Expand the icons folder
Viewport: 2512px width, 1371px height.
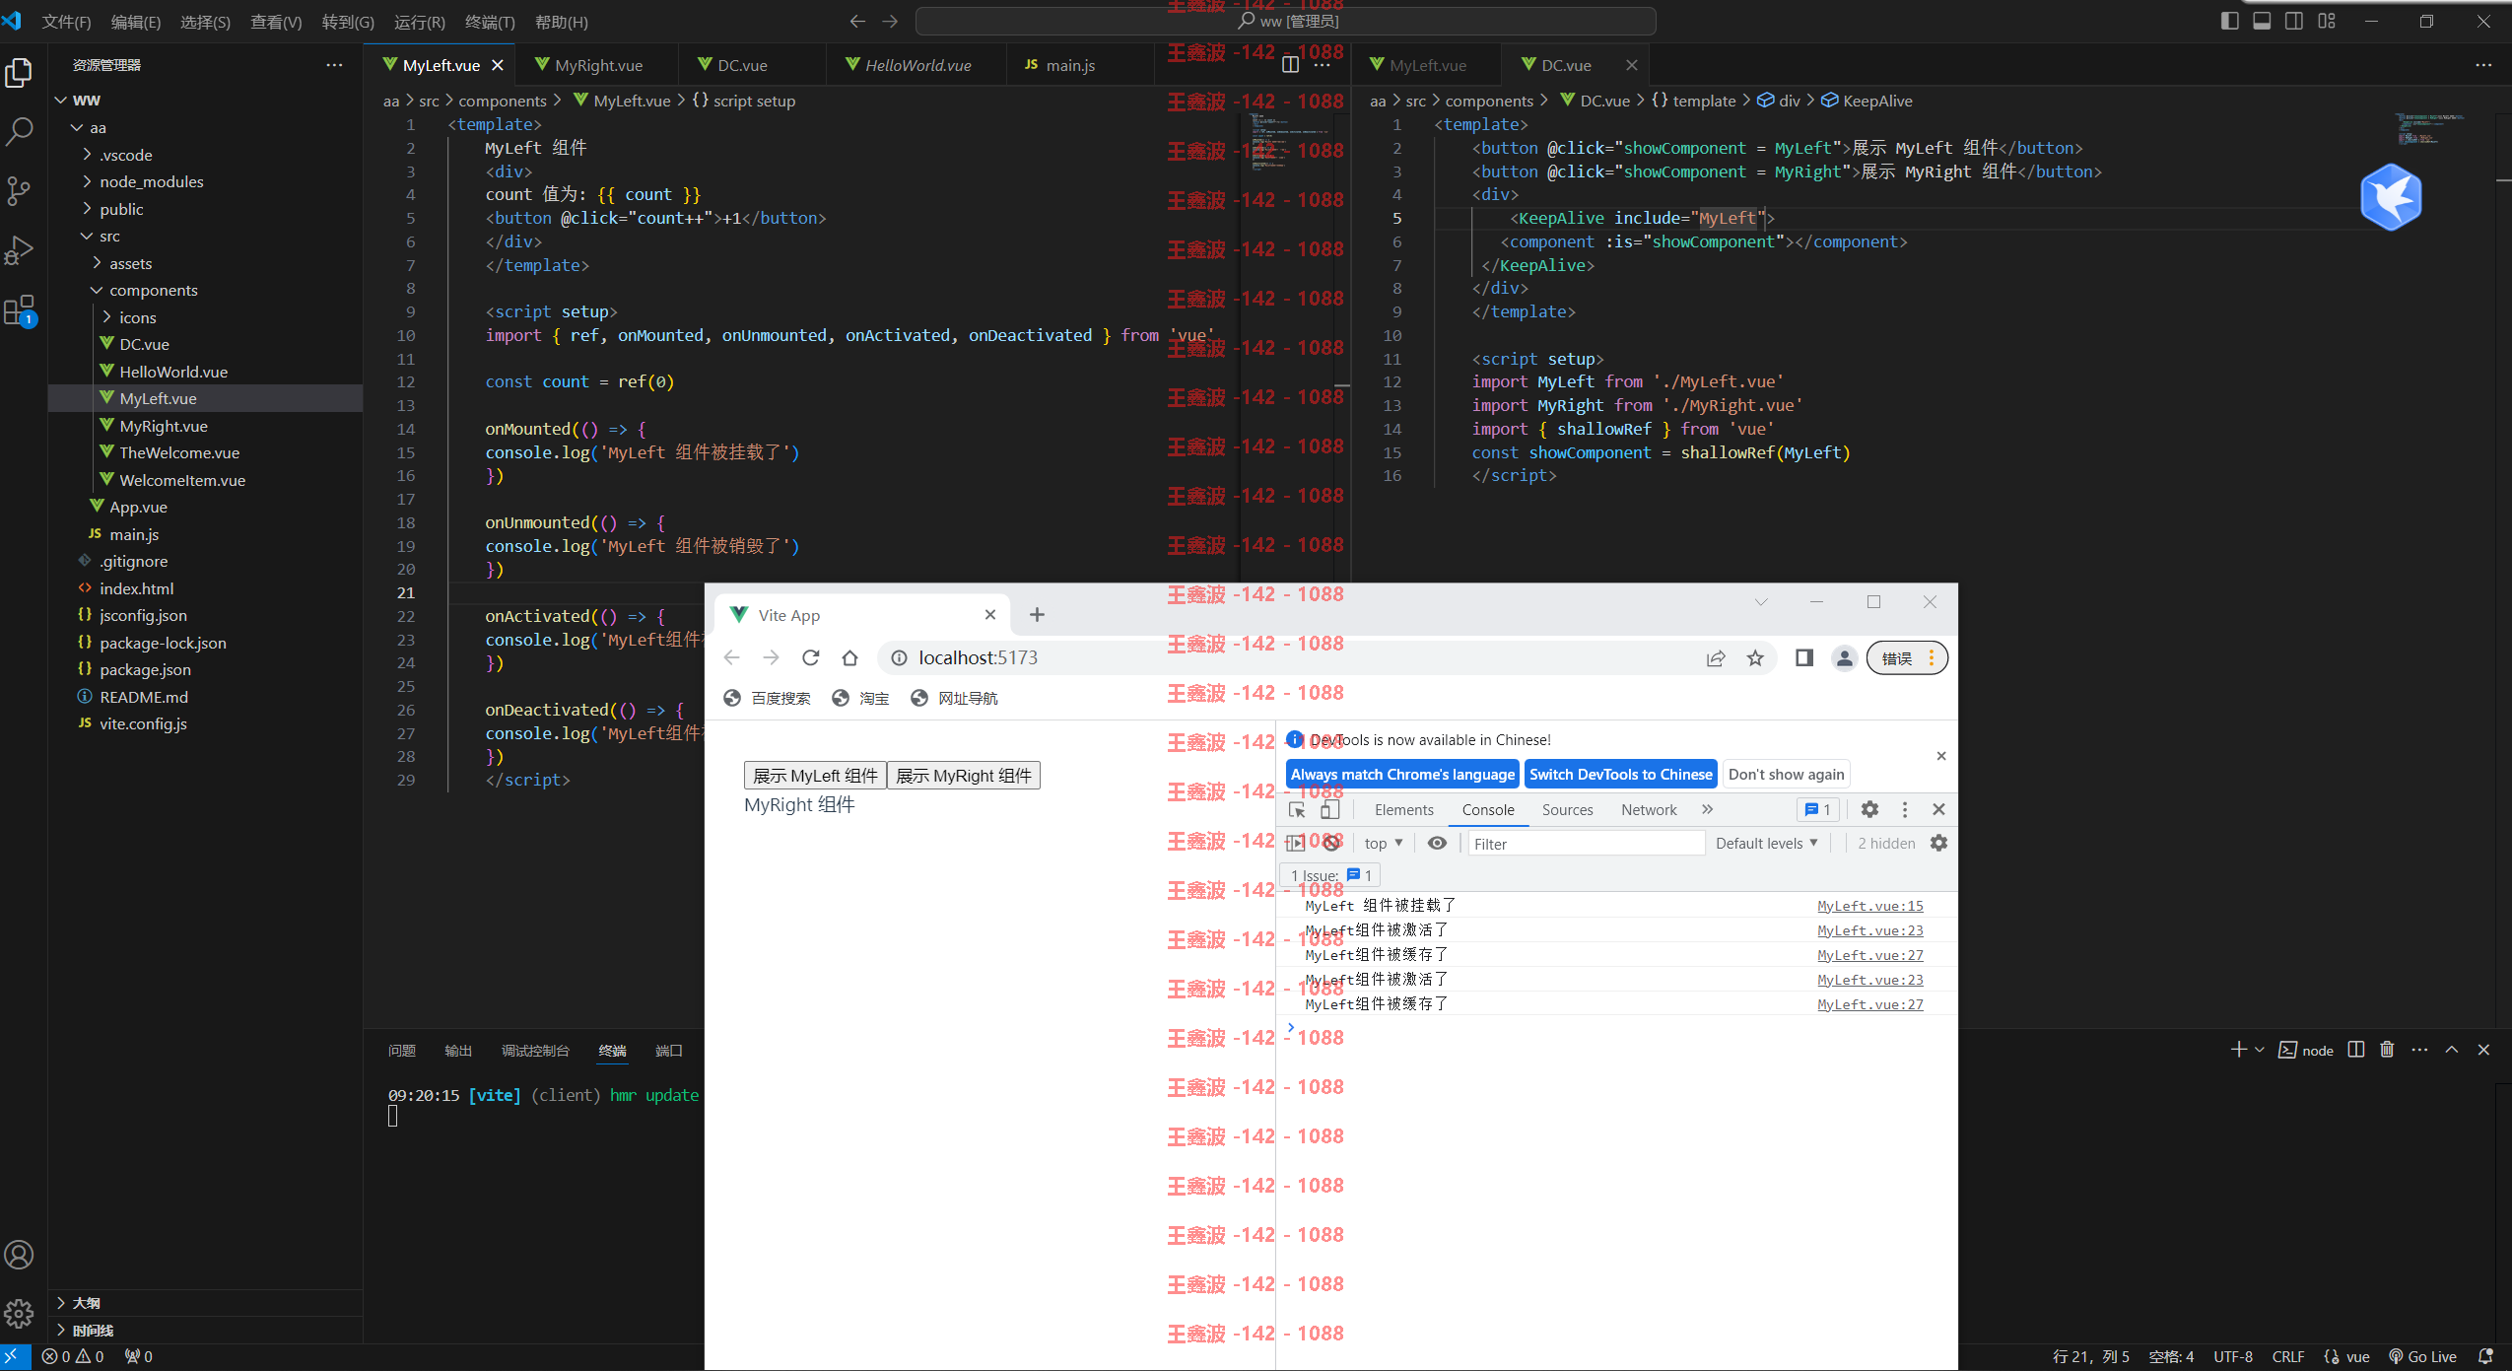(x=137, y=317)
